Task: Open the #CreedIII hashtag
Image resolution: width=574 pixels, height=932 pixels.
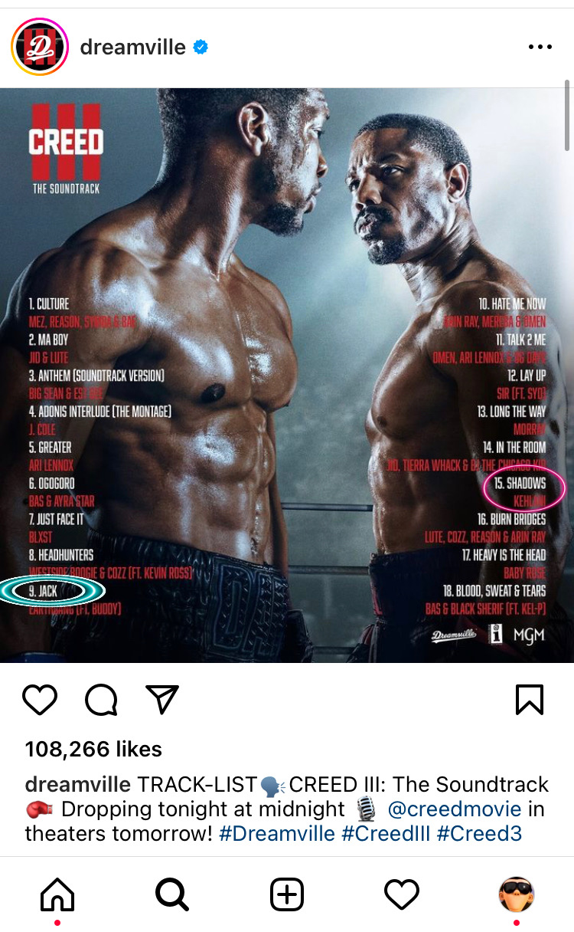Action: (x=386, y=833)
